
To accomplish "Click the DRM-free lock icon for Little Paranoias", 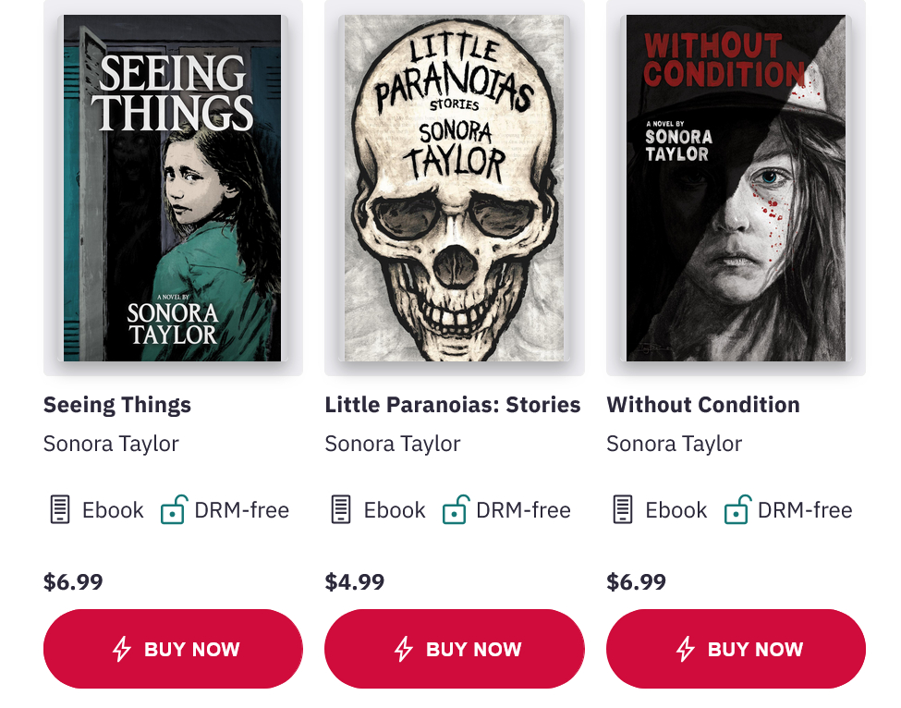I will 455,509.
